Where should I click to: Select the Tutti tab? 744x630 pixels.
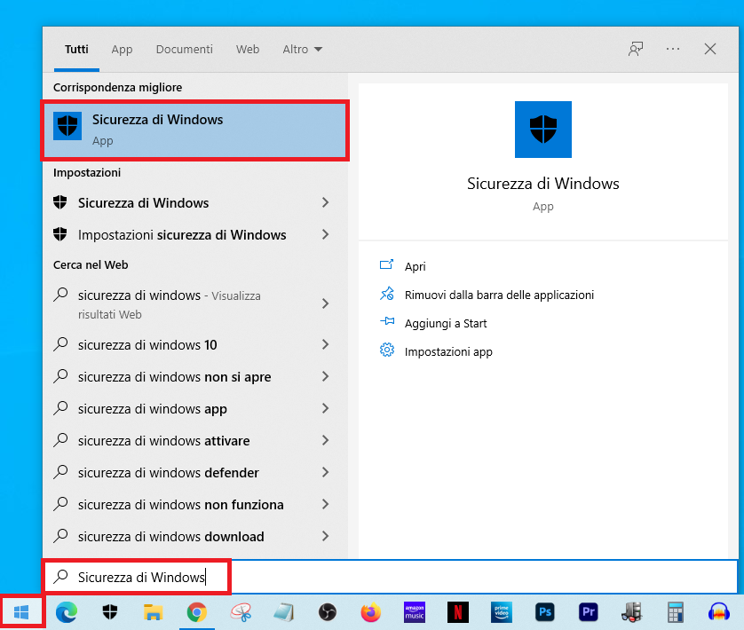pyautogui.click(x=76, y=50)
